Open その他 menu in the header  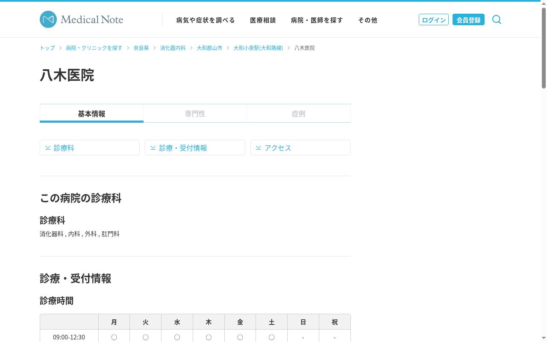368,20
